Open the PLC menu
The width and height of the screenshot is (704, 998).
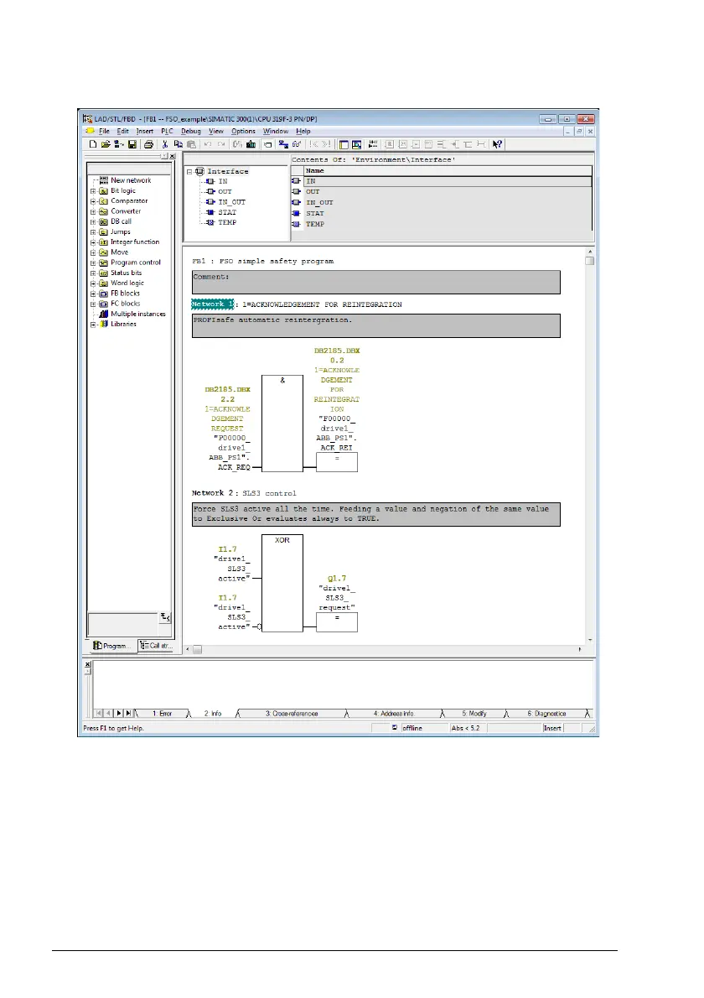(166, 132)
